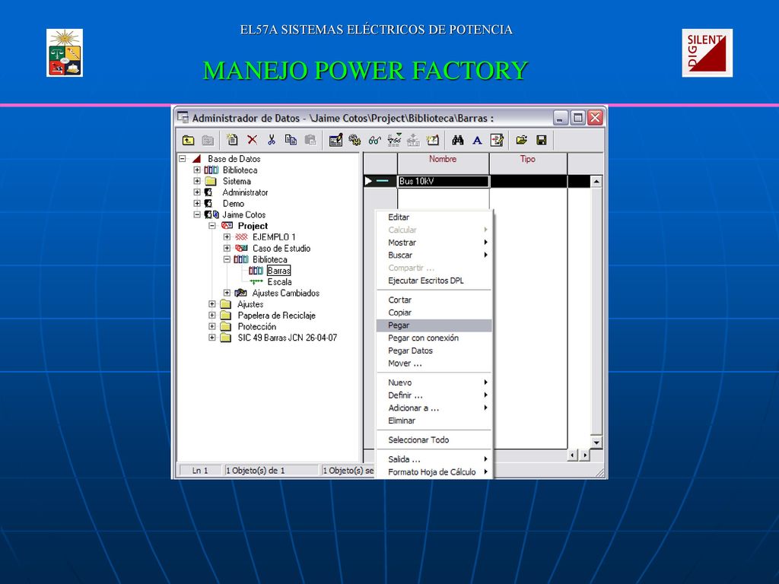
Task: Click the Tipo column header
Action: 528,163
